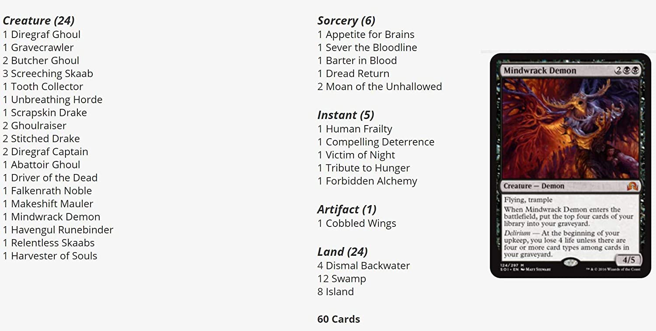
Task: Click the Victim of Night entry
Action: tap(360, 155)
